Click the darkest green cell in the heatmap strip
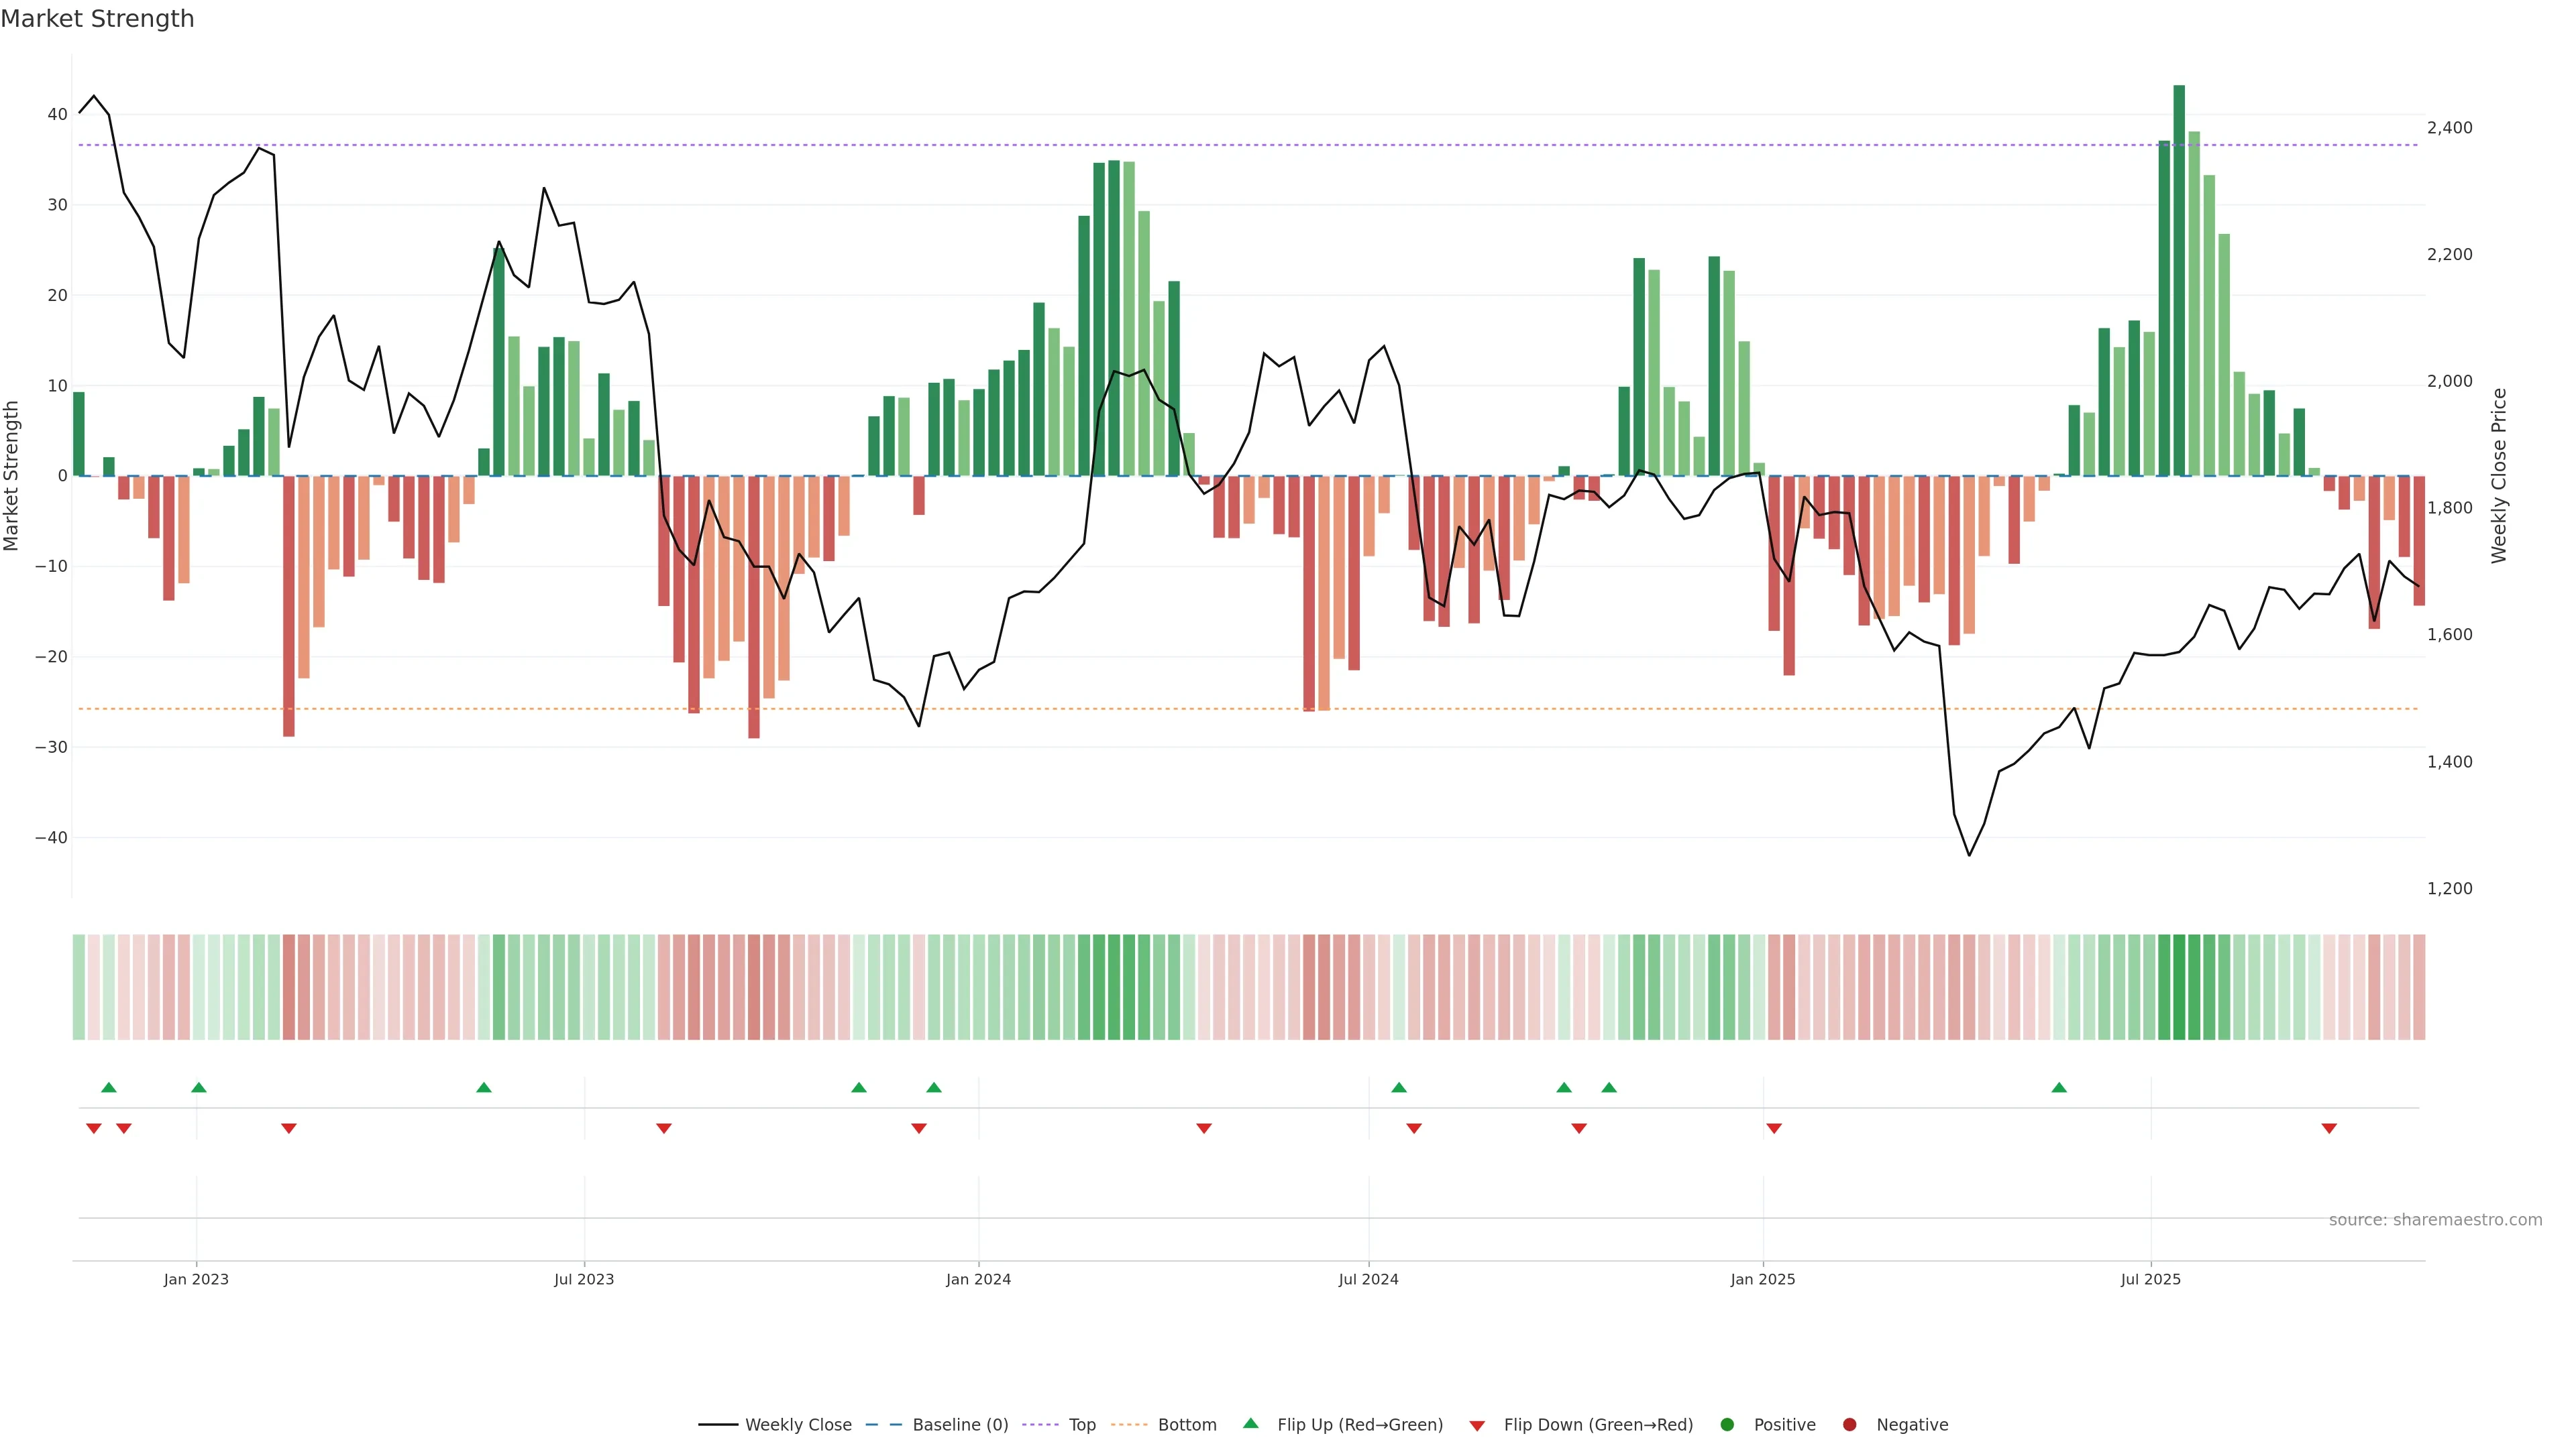This screenshot has height=1448, width=2576. (x=2179, y=987)
